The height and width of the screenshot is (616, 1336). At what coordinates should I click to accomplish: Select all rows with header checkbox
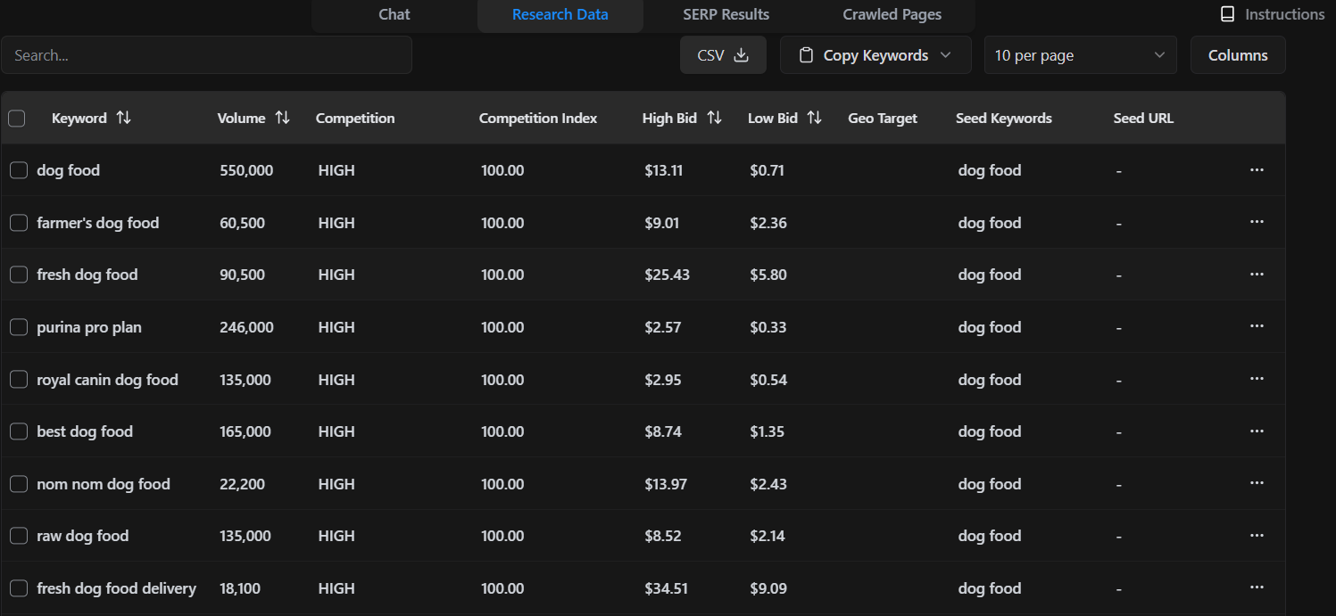point(17,118)
